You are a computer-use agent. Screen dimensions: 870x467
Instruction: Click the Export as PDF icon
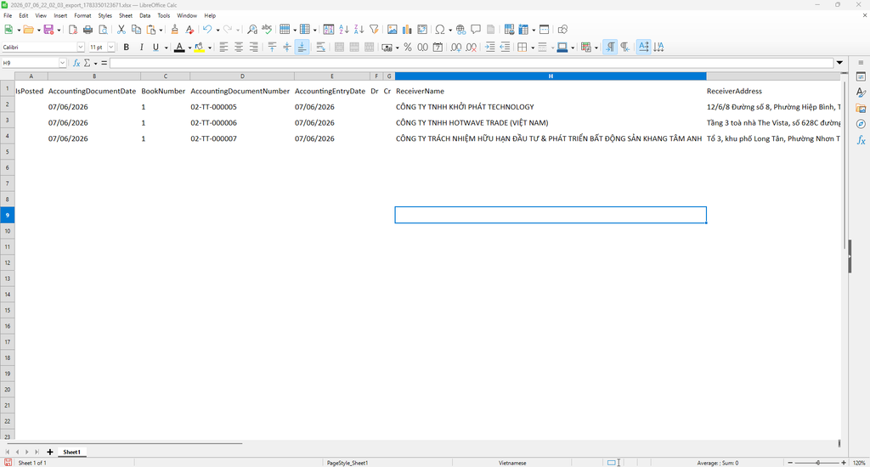(73, 30)
